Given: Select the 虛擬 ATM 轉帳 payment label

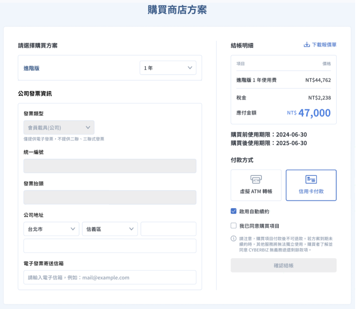Looking at the screenshot, I should click(256, 191).
